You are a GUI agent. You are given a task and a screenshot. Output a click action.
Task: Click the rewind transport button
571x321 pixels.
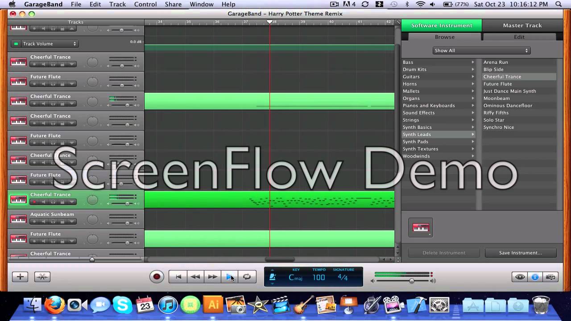coord(195,276)
